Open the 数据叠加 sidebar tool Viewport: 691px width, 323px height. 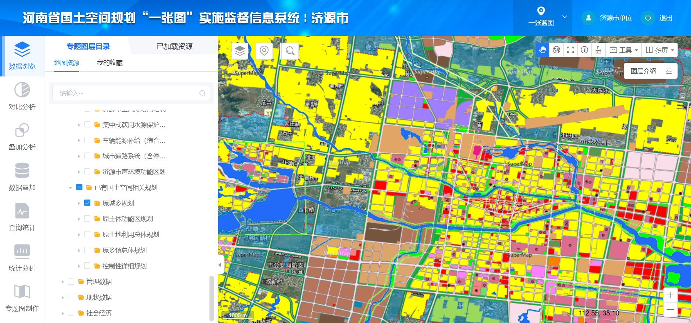tap(22, 177)
